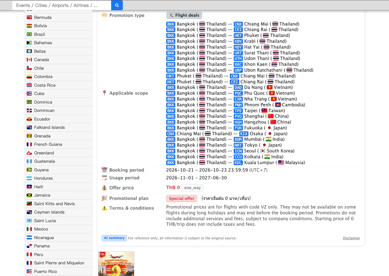389x276 pixels.
Task: Click the Honduras flag icon
Action: [x=29, y=178]
